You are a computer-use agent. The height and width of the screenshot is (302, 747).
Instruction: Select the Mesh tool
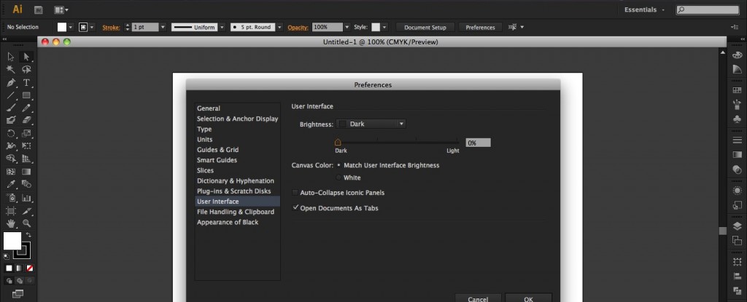[11, 172]
